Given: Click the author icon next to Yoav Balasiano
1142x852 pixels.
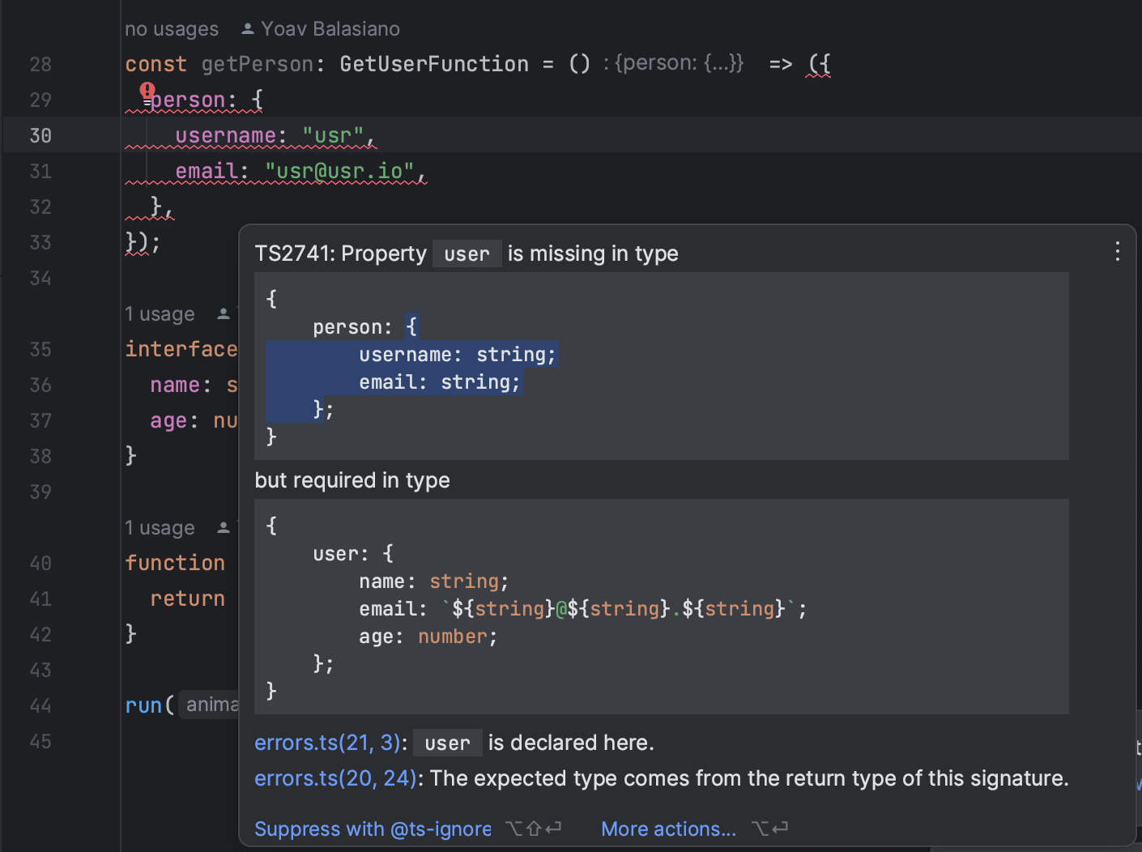Looking at the screenshot, I should [247, 28].
